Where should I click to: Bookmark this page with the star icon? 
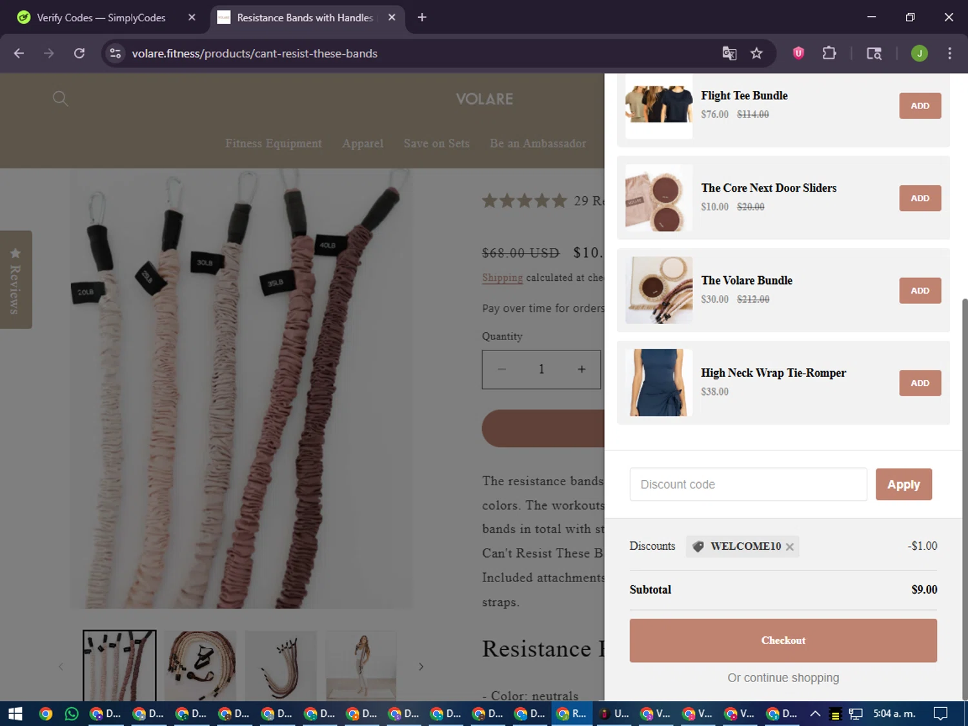click(x=756, y=54)
